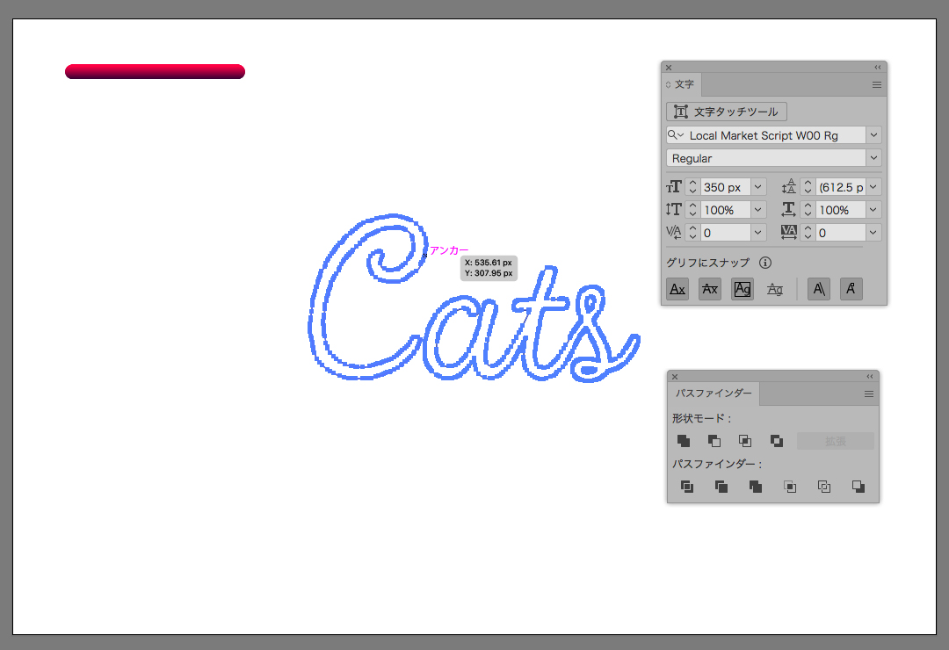Toggle the x-height glyph snap button
This screenshot has width=949, height=650.
710,289
